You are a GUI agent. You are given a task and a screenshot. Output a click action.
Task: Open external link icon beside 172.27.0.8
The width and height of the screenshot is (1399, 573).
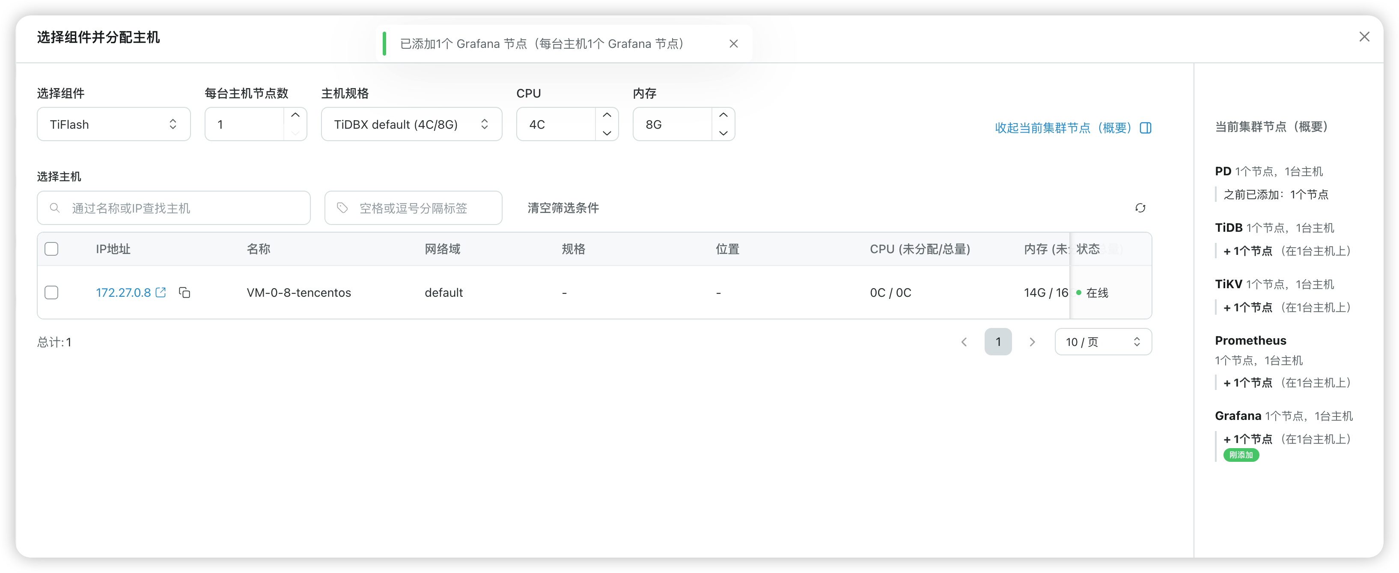coord(161,292)
